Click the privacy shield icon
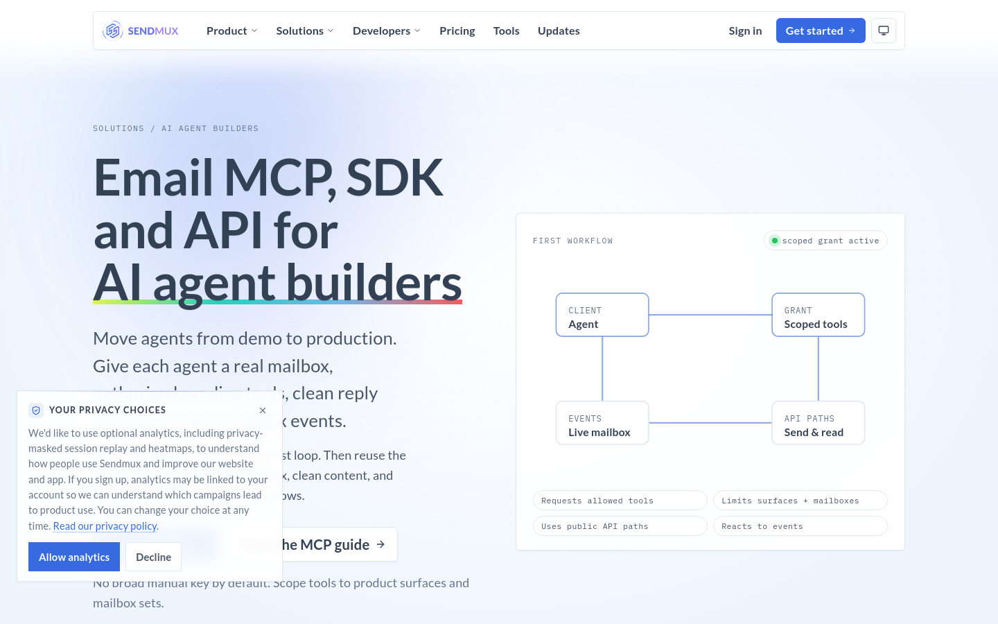The image size is (998, 624). (x=36, y=410)
